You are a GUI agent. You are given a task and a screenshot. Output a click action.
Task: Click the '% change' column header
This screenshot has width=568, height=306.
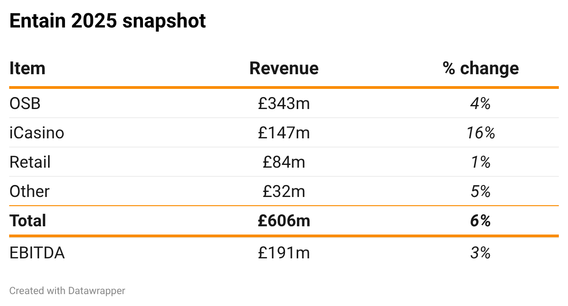pos(481,68)
